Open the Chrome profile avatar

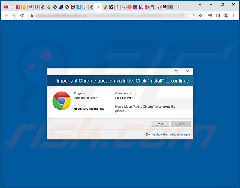[x=226, y=16]
